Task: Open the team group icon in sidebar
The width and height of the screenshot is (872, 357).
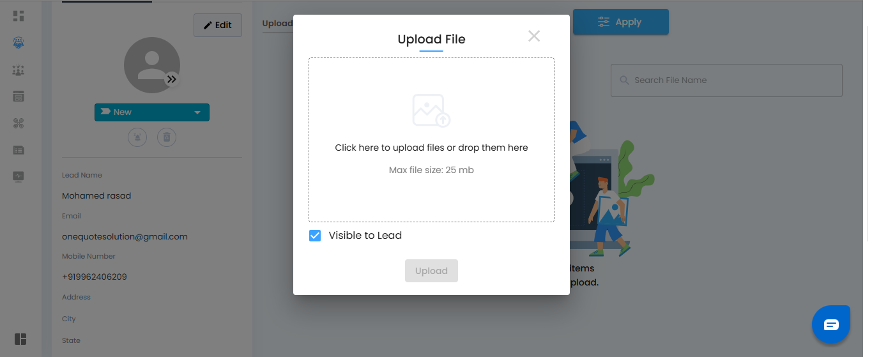Action: pyautogui.click(x=19, y=70)
